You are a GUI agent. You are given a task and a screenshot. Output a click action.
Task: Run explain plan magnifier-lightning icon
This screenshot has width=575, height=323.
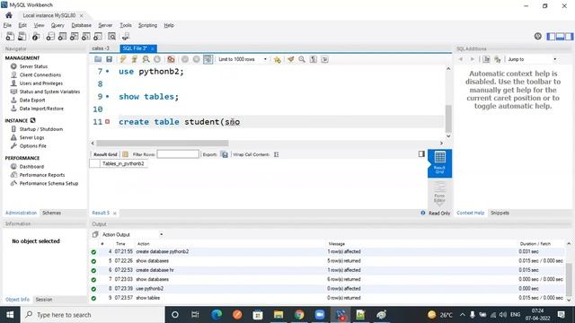(x=146, y=59)
